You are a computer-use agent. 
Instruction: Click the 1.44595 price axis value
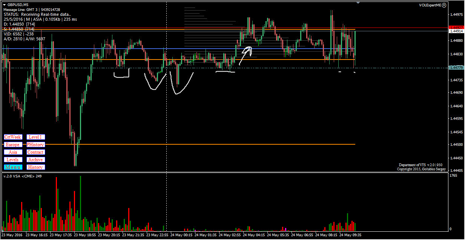(456, 119)
